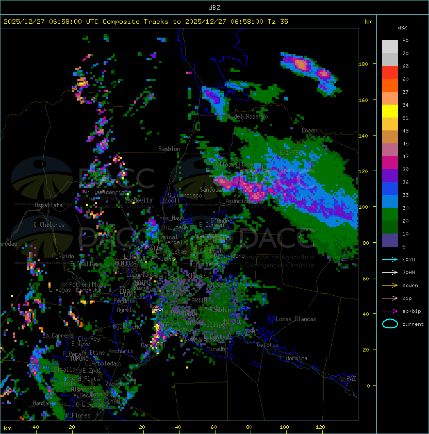Click the 'MENDOZA' city label
429x434 pixels.
point(125,263)
